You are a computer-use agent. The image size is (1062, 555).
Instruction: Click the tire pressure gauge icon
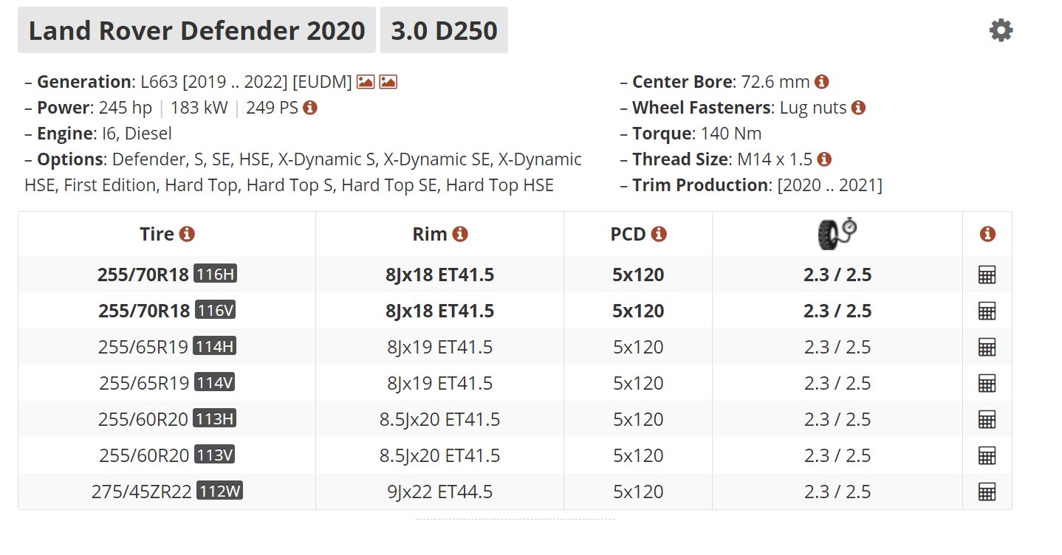pos(837,232)
